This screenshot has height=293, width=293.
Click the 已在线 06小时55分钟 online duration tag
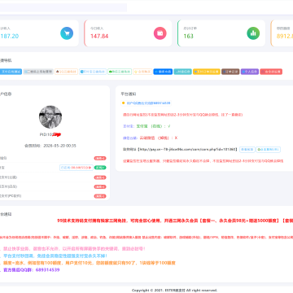click(77, 168)
